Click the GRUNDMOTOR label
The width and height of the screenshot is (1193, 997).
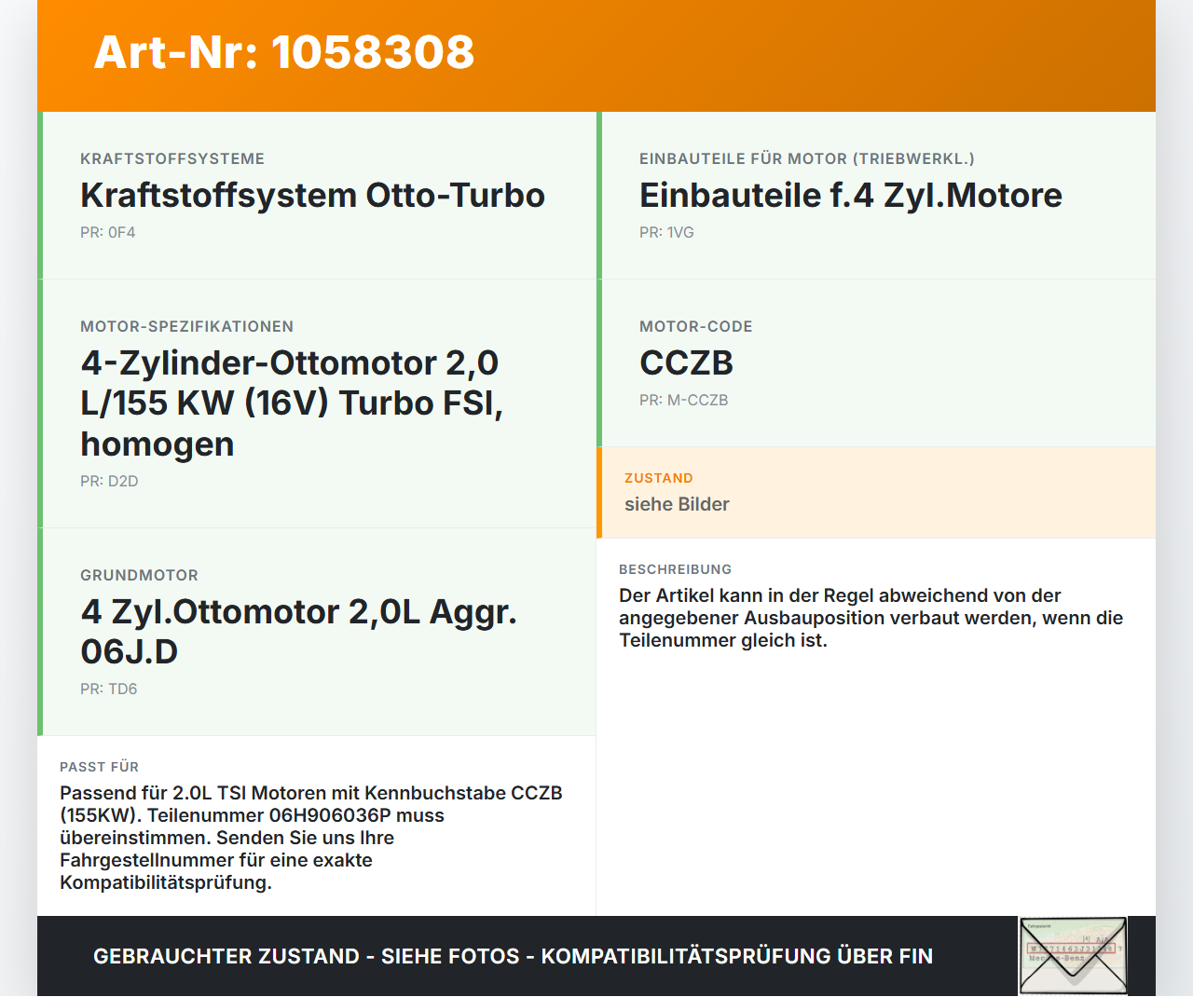pos(140,575)
